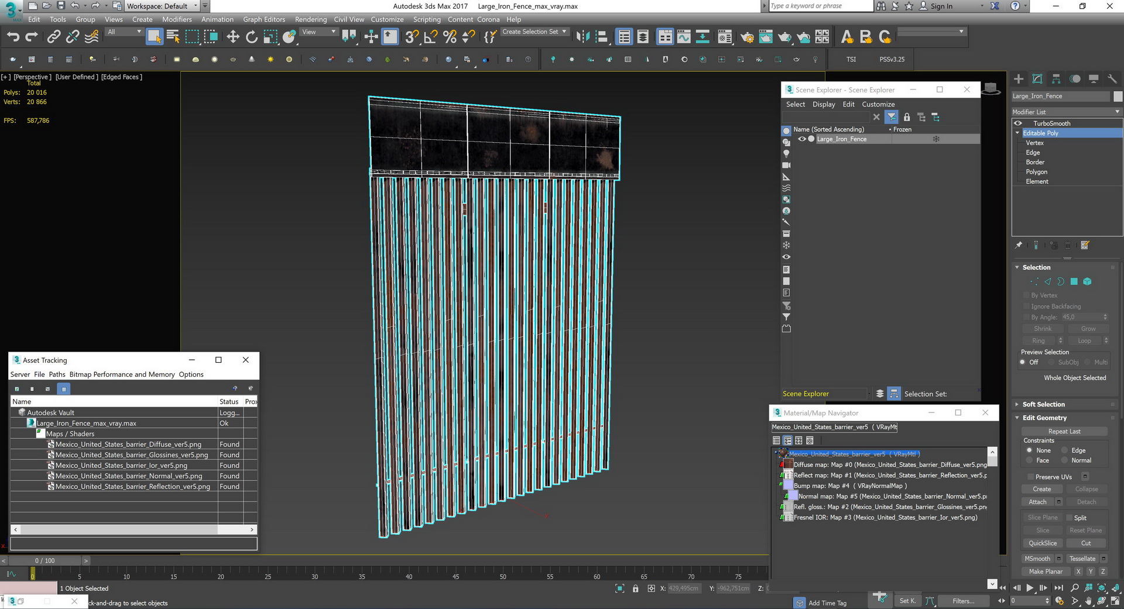Click the Mirror tool icon
Screen dimensions: 1124x609
(x=582, y=37)
